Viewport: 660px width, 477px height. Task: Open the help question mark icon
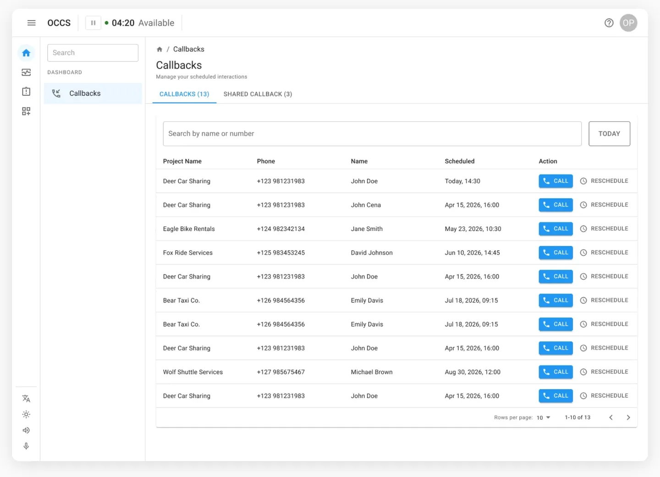tap(609, 23)
